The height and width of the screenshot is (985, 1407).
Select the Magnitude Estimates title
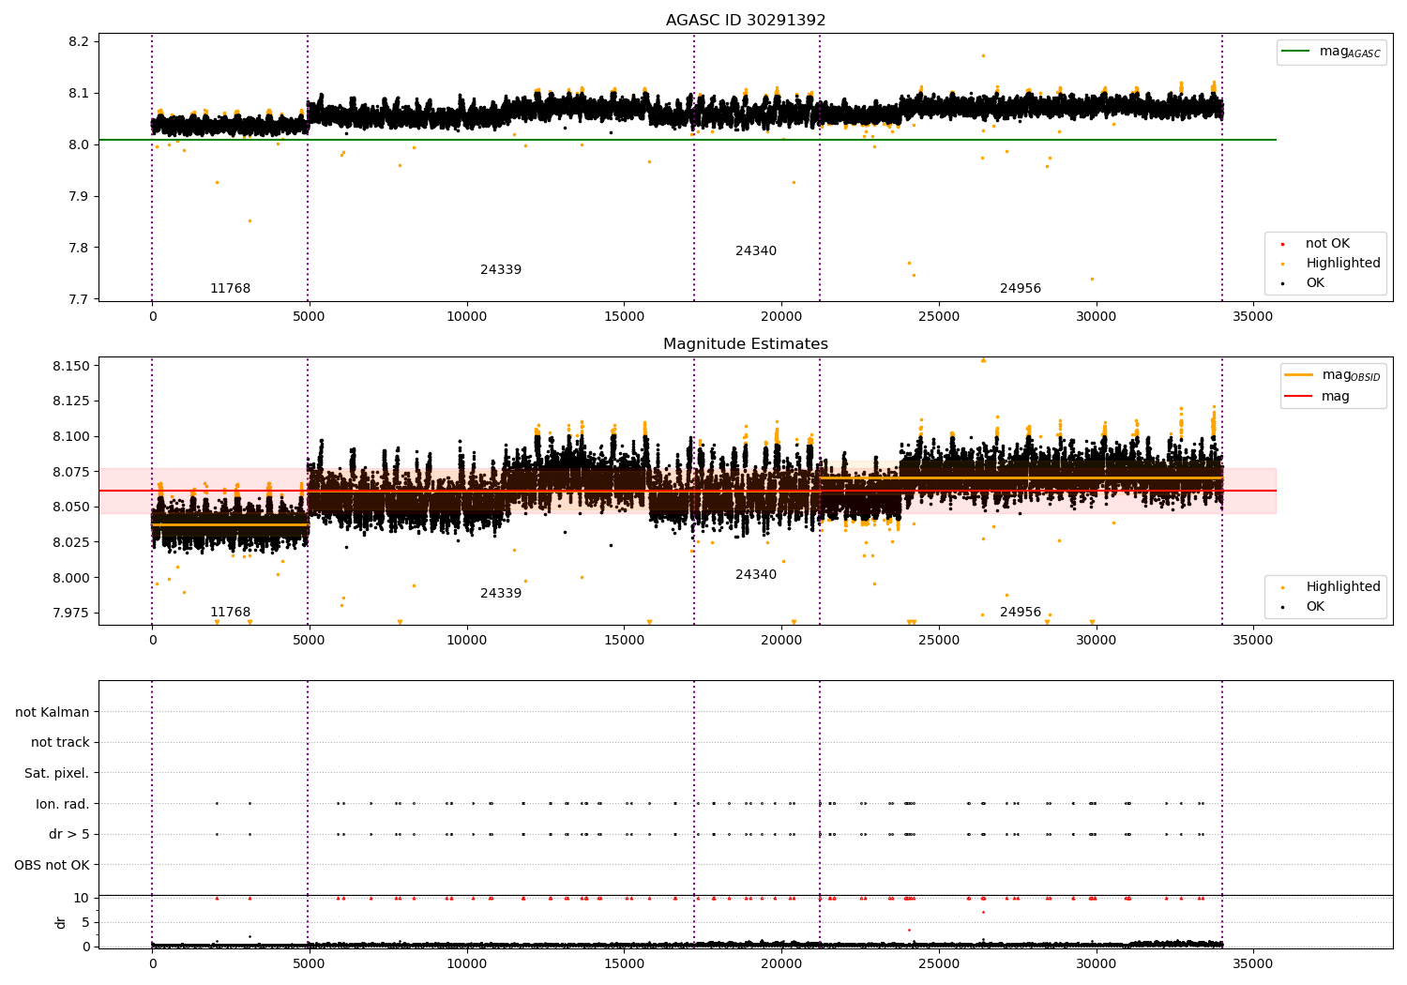coord(746,344)
